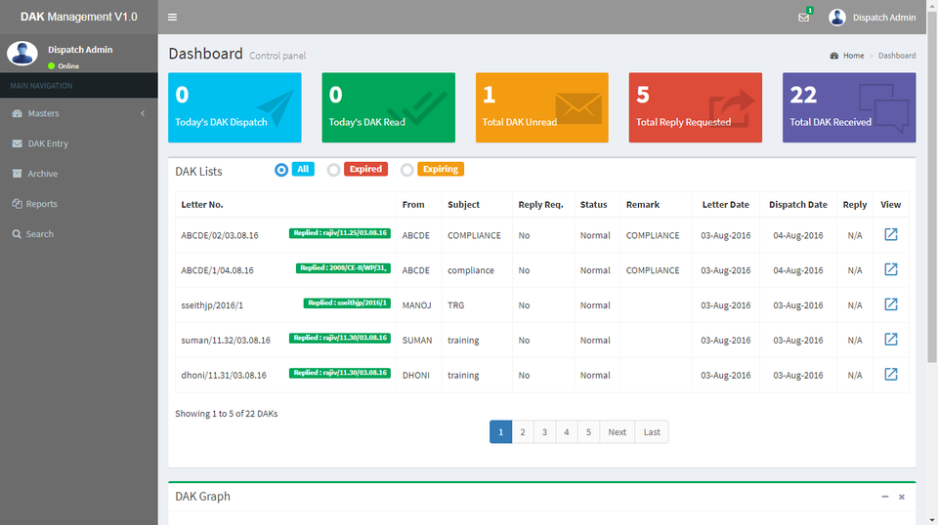Open DAK Entry in sidebar
The width and height of the screenshot is (938, 525).
[x=48, y=143]
